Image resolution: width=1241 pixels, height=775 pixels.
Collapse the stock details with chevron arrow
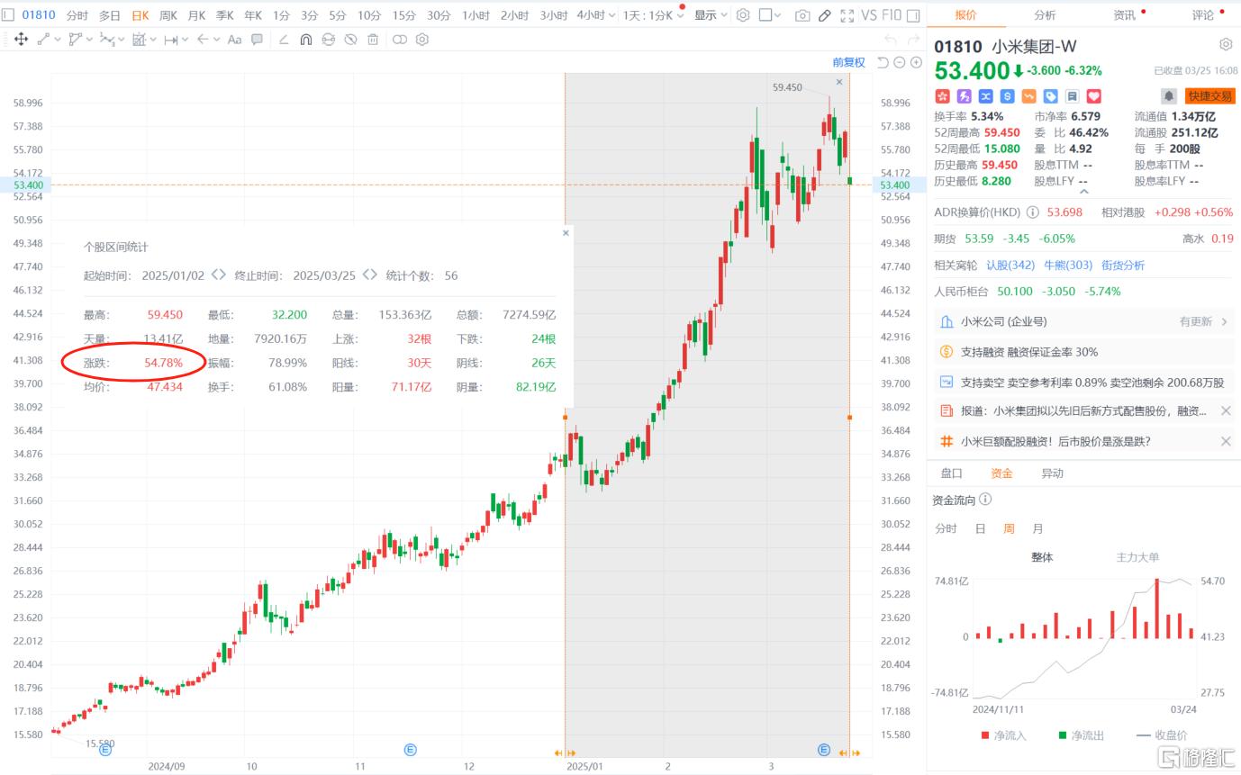(1082, 191)
